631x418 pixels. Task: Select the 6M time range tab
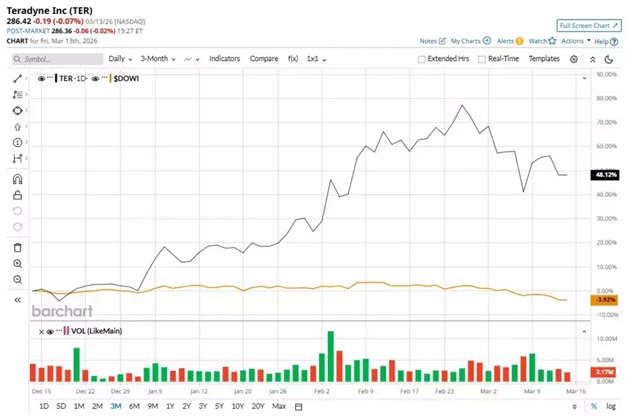134,406
